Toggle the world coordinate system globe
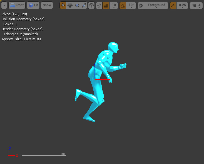This screenshot has height=164, width=204. point(91,5)
